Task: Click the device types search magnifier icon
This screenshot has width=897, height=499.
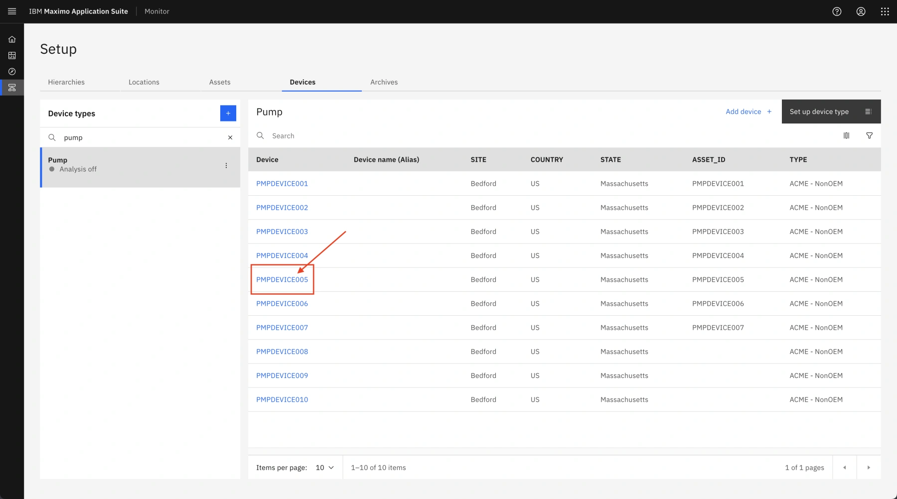Action: tap(52, 137)
